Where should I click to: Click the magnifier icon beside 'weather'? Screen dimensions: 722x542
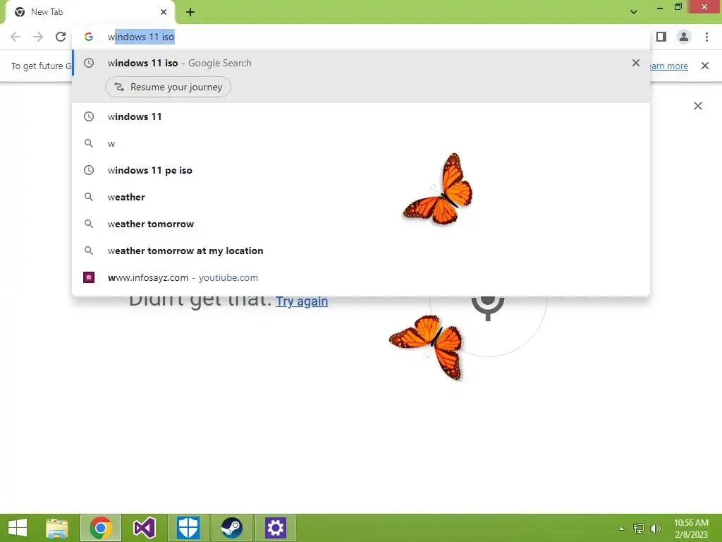[89, 197]
